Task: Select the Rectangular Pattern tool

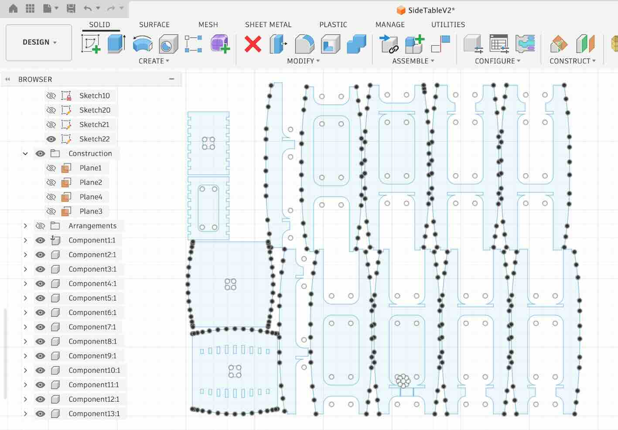Action: [193, 44]
